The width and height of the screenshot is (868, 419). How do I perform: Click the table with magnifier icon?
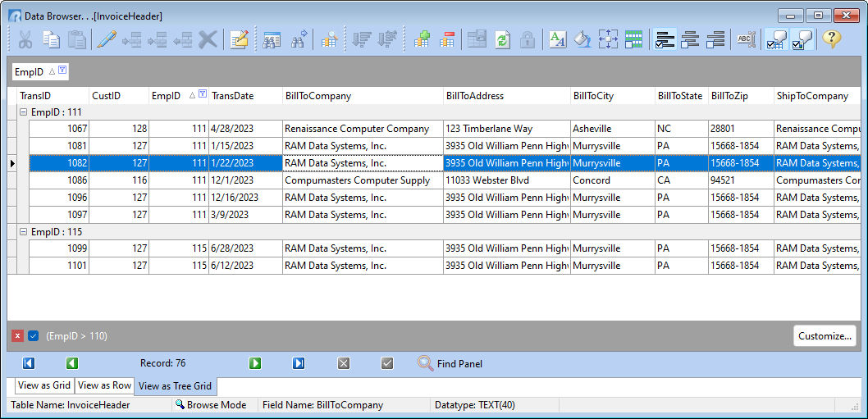[x=329, y=40]
